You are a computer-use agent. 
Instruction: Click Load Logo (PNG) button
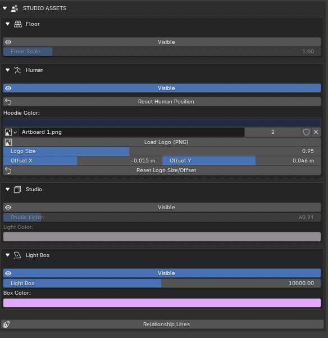[x=162, y=142]
